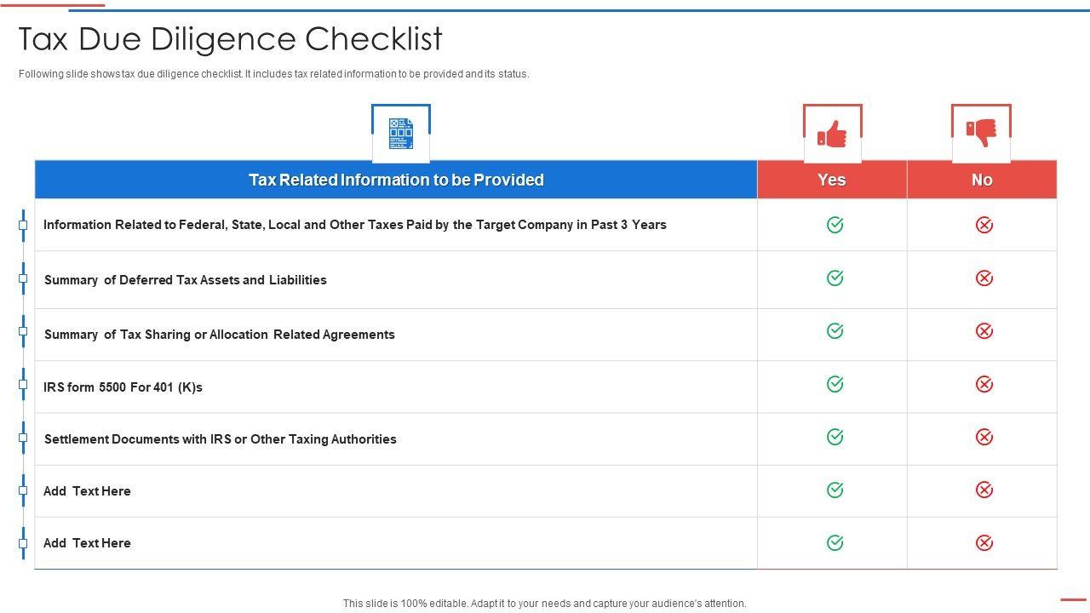Click the first Add Text Here placeholder
The width and height of the screenshot is (1090, 613).
(87, 491)
